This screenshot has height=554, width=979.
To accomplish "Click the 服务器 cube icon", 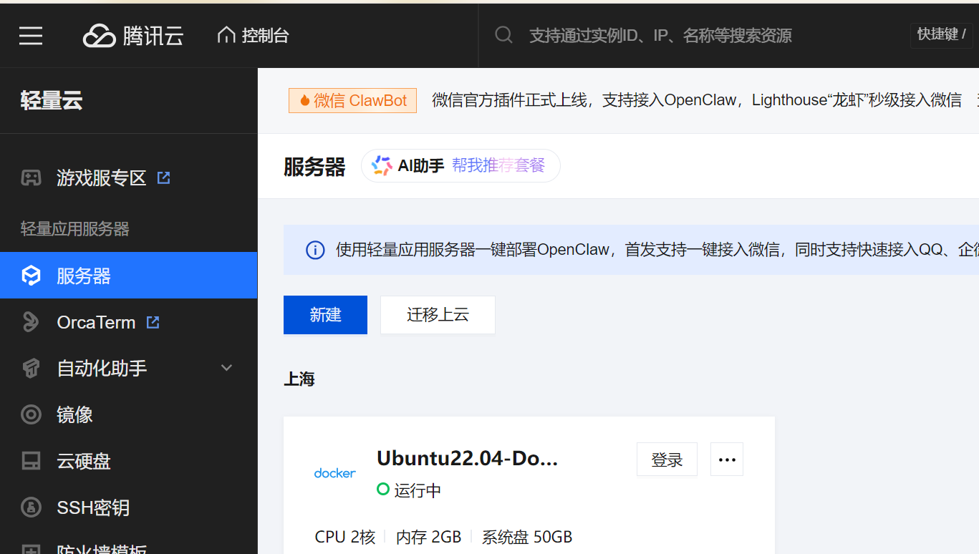I will (x=31, y=276).
